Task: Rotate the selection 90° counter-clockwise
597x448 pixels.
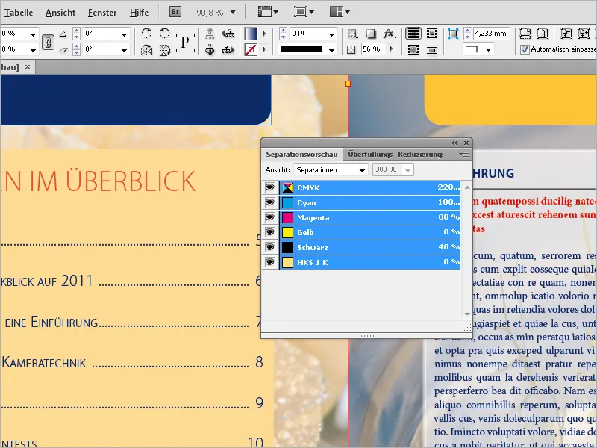Action: (164, 34)
